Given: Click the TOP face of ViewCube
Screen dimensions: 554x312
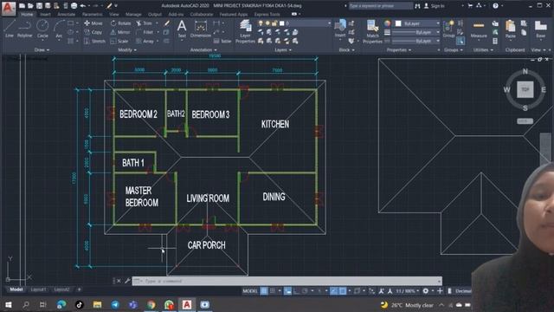Looking at the screenshot, I should point(525,89).
